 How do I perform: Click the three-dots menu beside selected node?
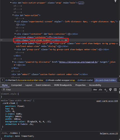tap(1, 40)
